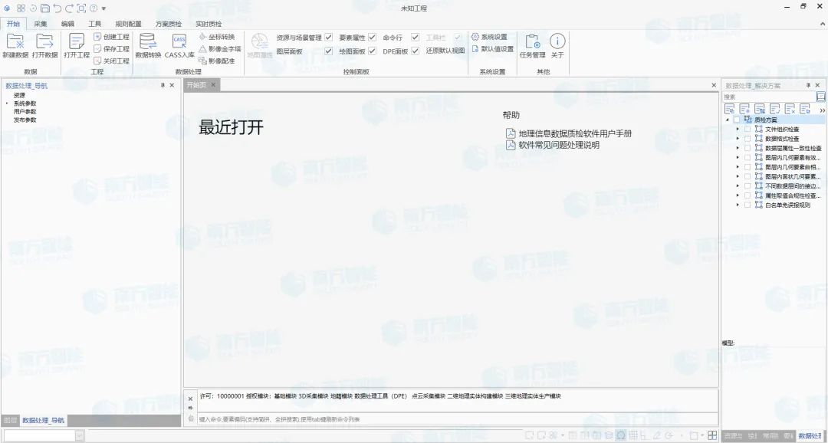This screenshot has height=443, width=828.
Task: Start the 影像配准 tool
Action: (x=216, y=61)
